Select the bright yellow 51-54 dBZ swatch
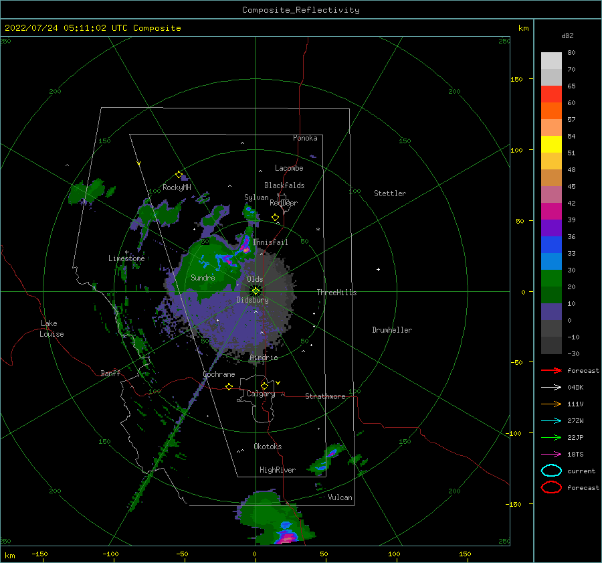The width and height of the screenshot is (602, 563). pos(551,145)
